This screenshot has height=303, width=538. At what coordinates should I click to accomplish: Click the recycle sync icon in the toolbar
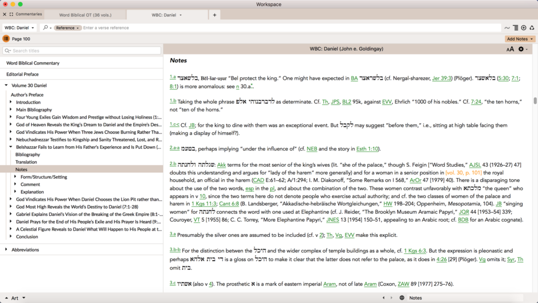click(532, 28)
